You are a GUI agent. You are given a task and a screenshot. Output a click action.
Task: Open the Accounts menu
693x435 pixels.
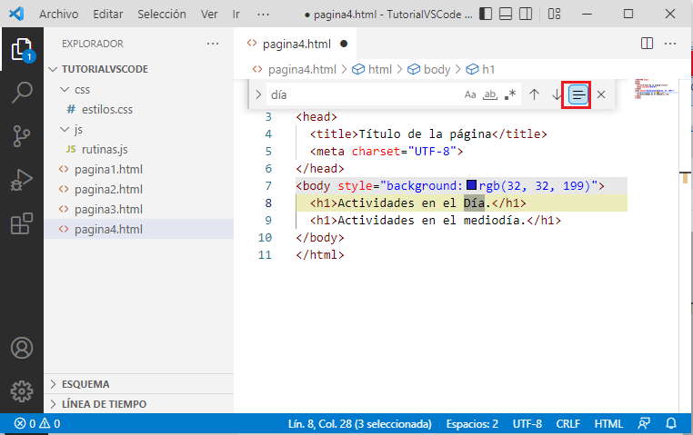tap(22, 348)
